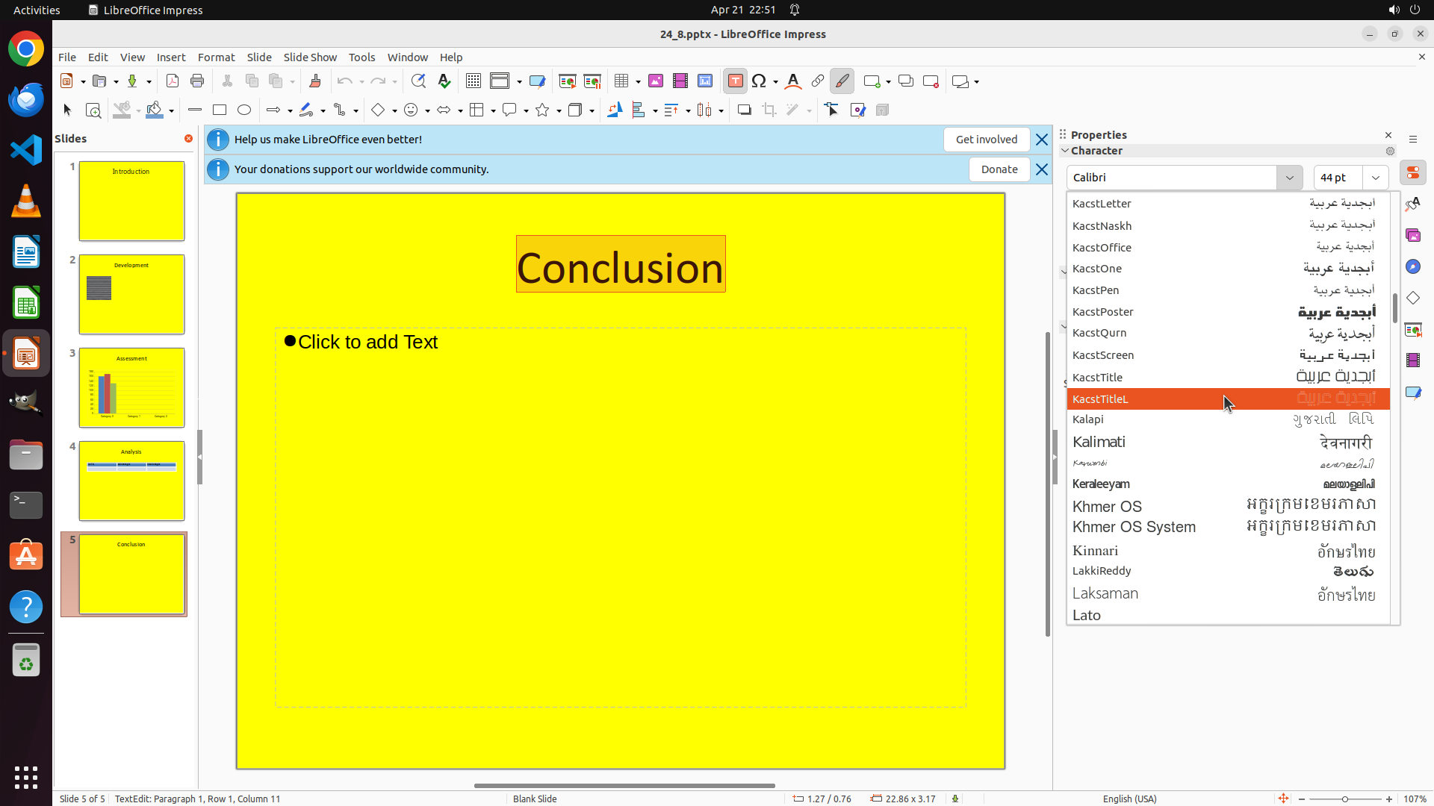Open the Slide Show menu
The width and height of the screenshot is (1434, 806).
point(310,57)
